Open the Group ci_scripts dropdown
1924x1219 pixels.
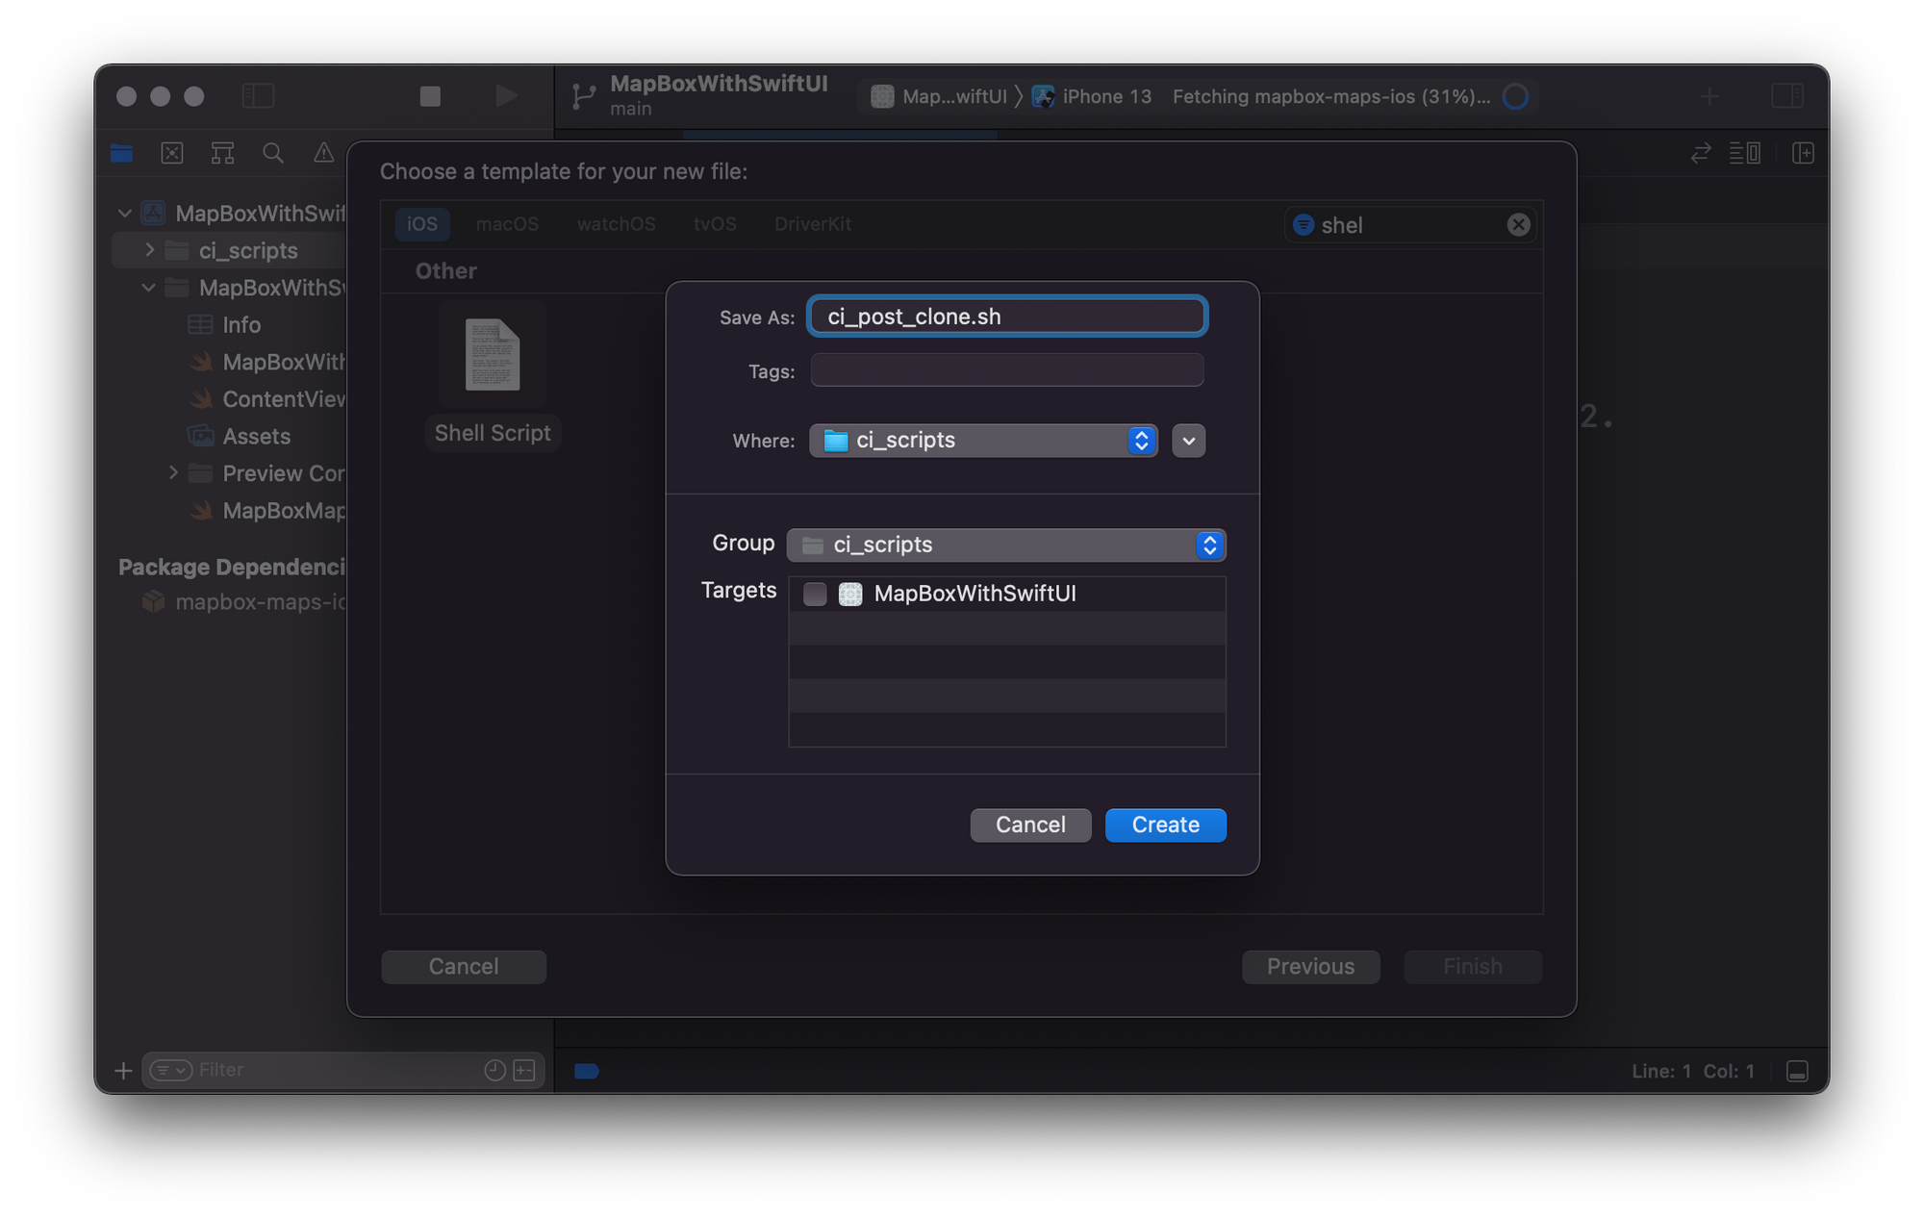pos(1005,545)
